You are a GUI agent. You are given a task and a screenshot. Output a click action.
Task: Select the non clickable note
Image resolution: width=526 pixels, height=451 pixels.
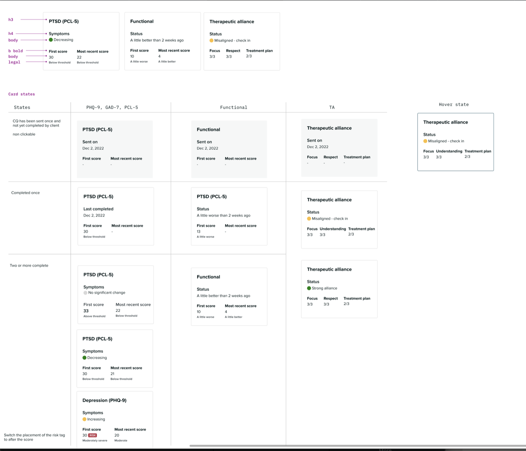(x=24, y=134)
